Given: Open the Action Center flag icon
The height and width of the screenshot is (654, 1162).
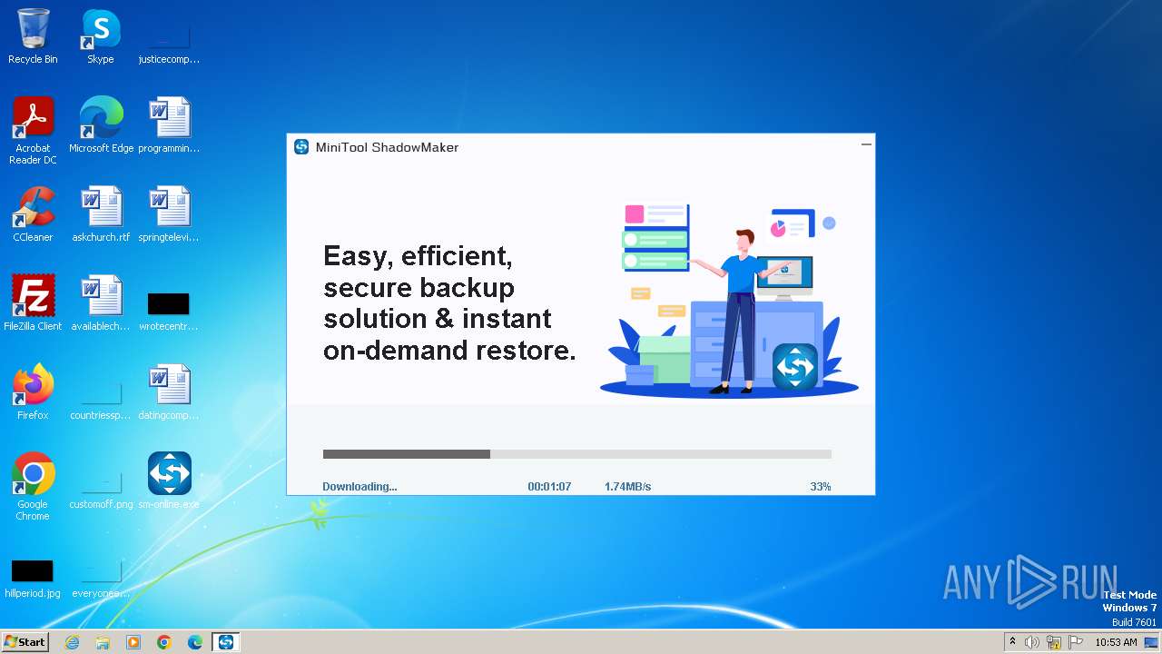Looking at the screenshot, I should click(1076, 642).
